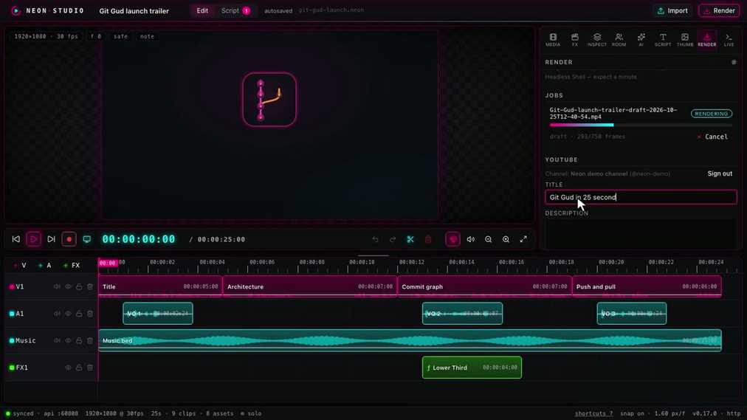This screenshot has height=420, width=747.
Task: Open the Inspect panel tab
Action: click(597, 40)
